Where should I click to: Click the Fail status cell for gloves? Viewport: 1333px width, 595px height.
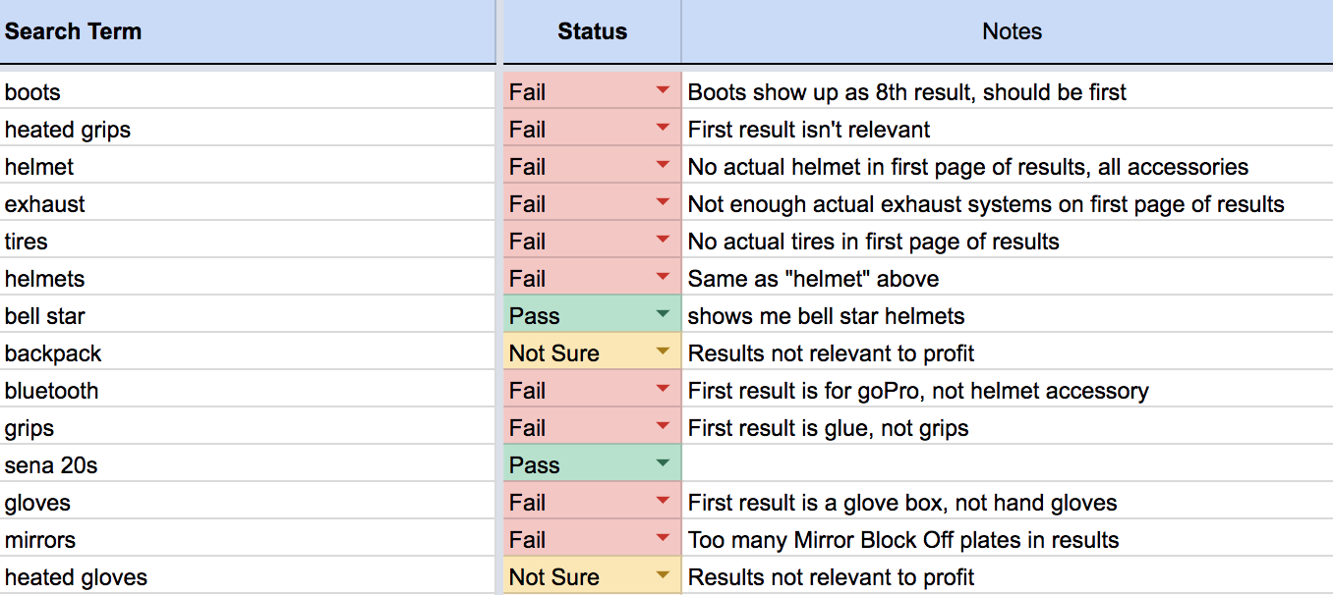592,503
